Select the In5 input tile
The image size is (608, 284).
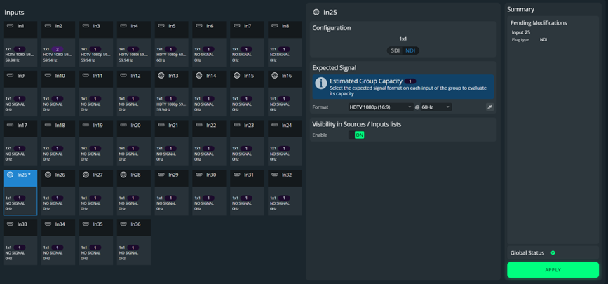172,43
